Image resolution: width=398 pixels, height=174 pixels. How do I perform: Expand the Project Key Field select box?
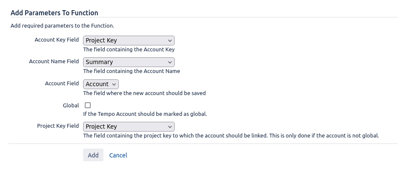coord(129,127)
